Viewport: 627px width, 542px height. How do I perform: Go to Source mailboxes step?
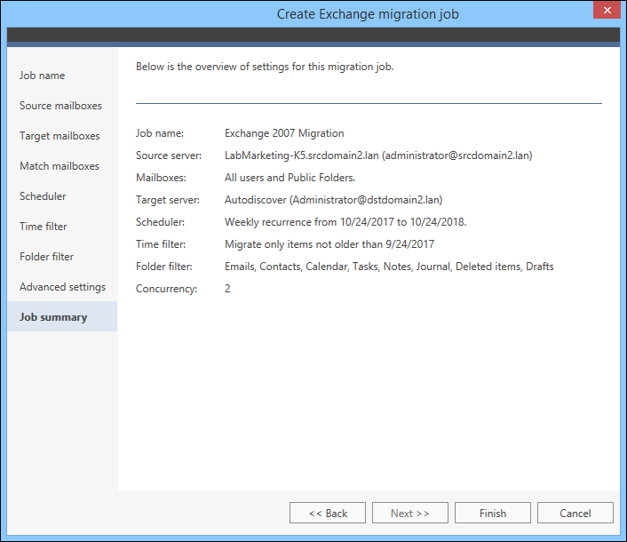click(x=60, y=106)
